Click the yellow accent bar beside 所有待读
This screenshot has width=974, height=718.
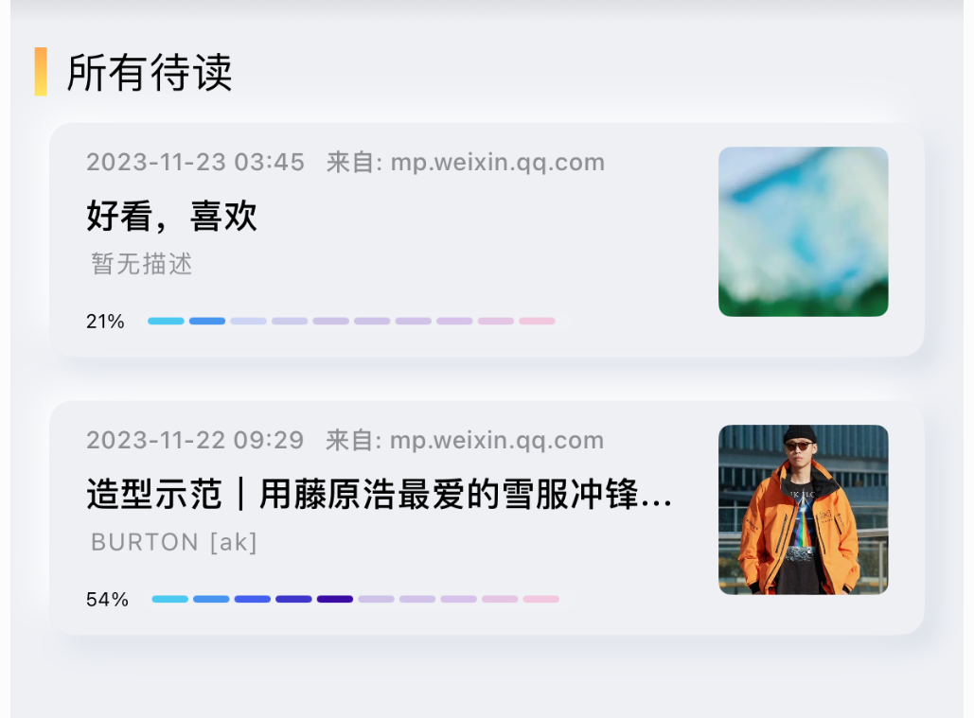(x=41, y=71)
